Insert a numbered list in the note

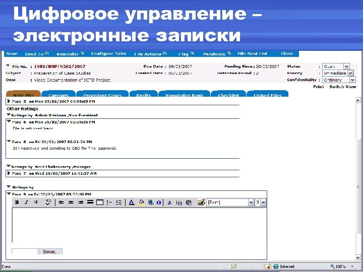109,202
